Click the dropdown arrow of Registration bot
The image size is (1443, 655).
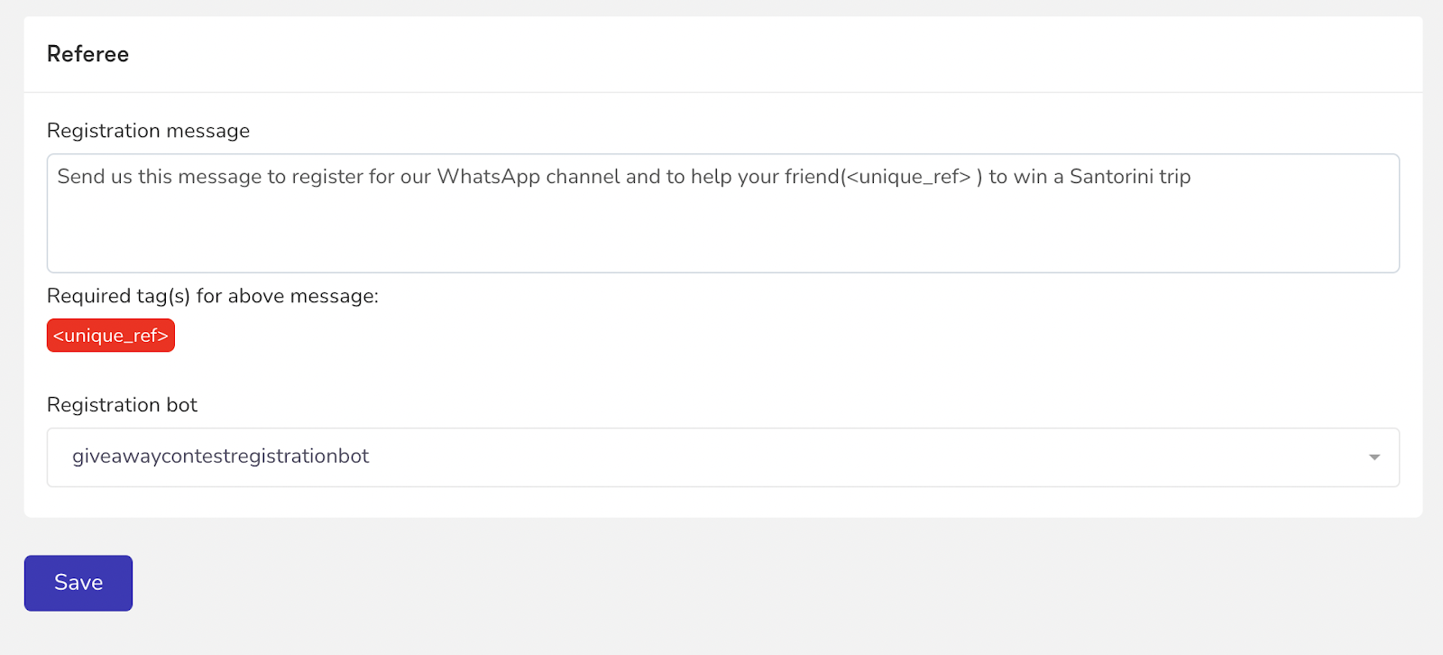(1374, 457)
